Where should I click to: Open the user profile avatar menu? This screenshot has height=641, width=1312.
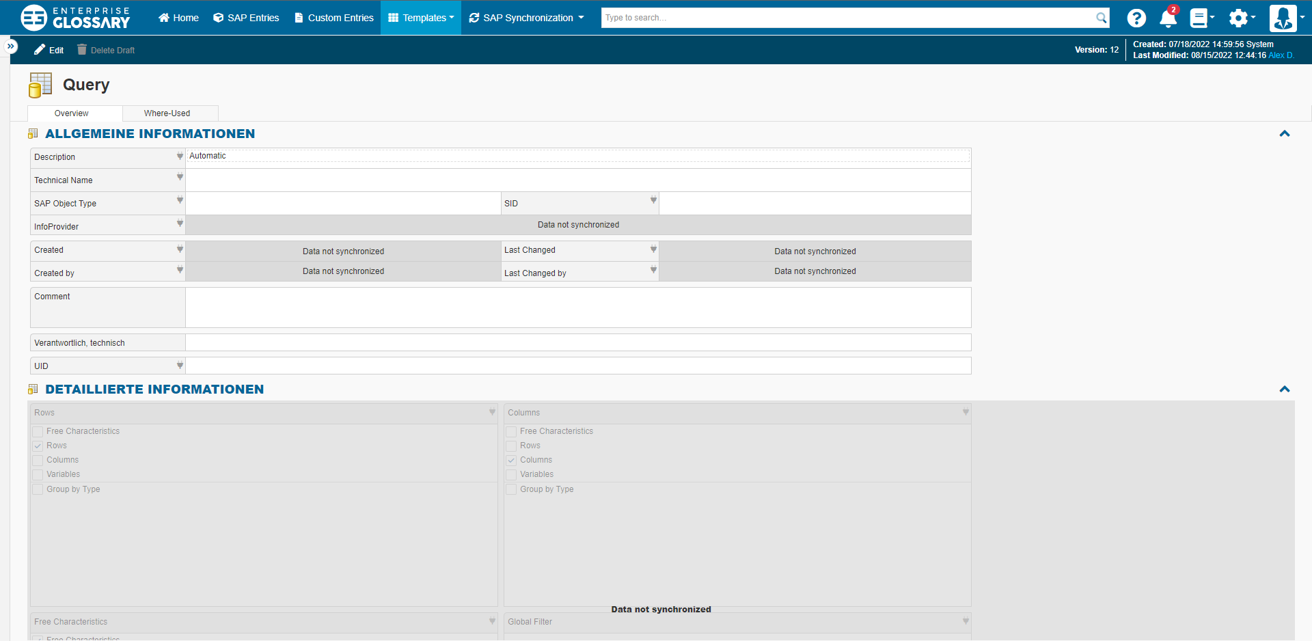pyautogui.click(x=1283, y=18)
